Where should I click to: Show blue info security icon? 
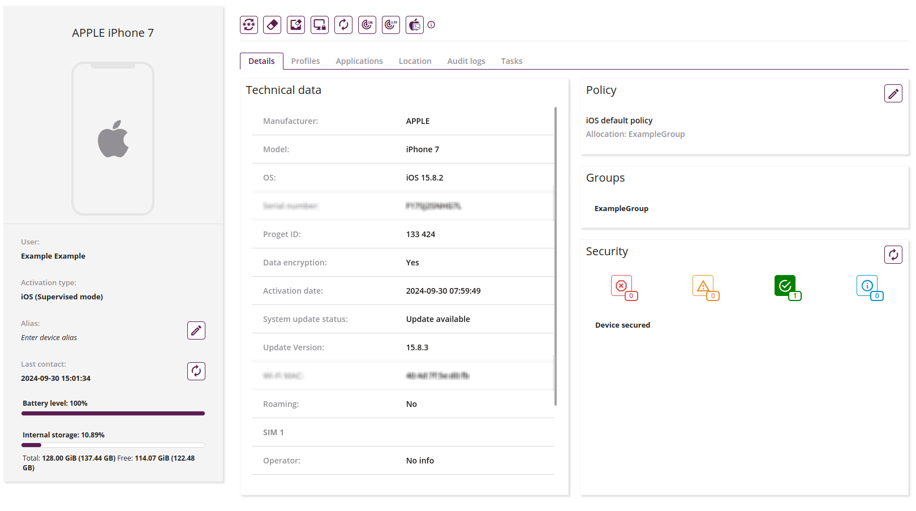click(869, 287)
